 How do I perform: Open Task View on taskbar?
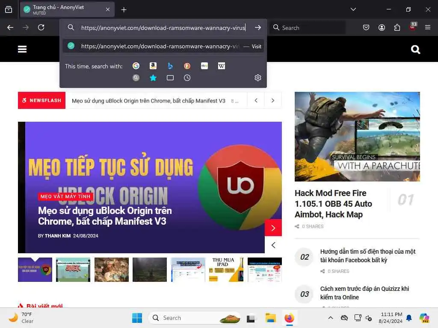point(251,318)
